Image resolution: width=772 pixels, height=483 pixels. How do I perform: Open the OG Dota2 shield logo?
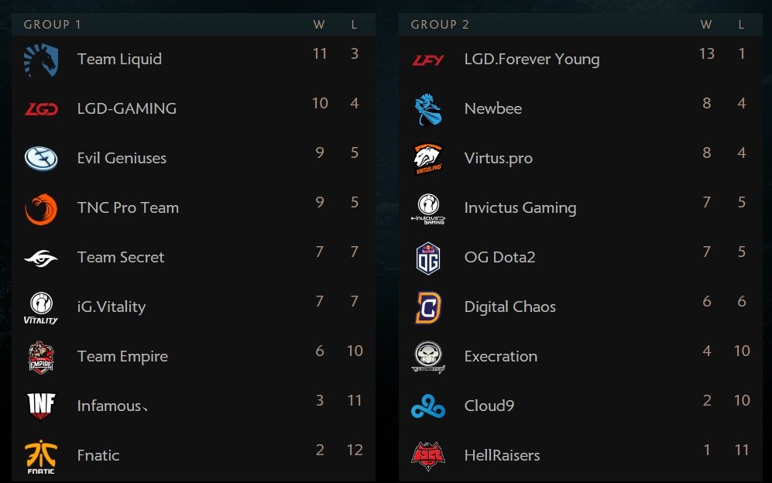[x=428, y=258]
